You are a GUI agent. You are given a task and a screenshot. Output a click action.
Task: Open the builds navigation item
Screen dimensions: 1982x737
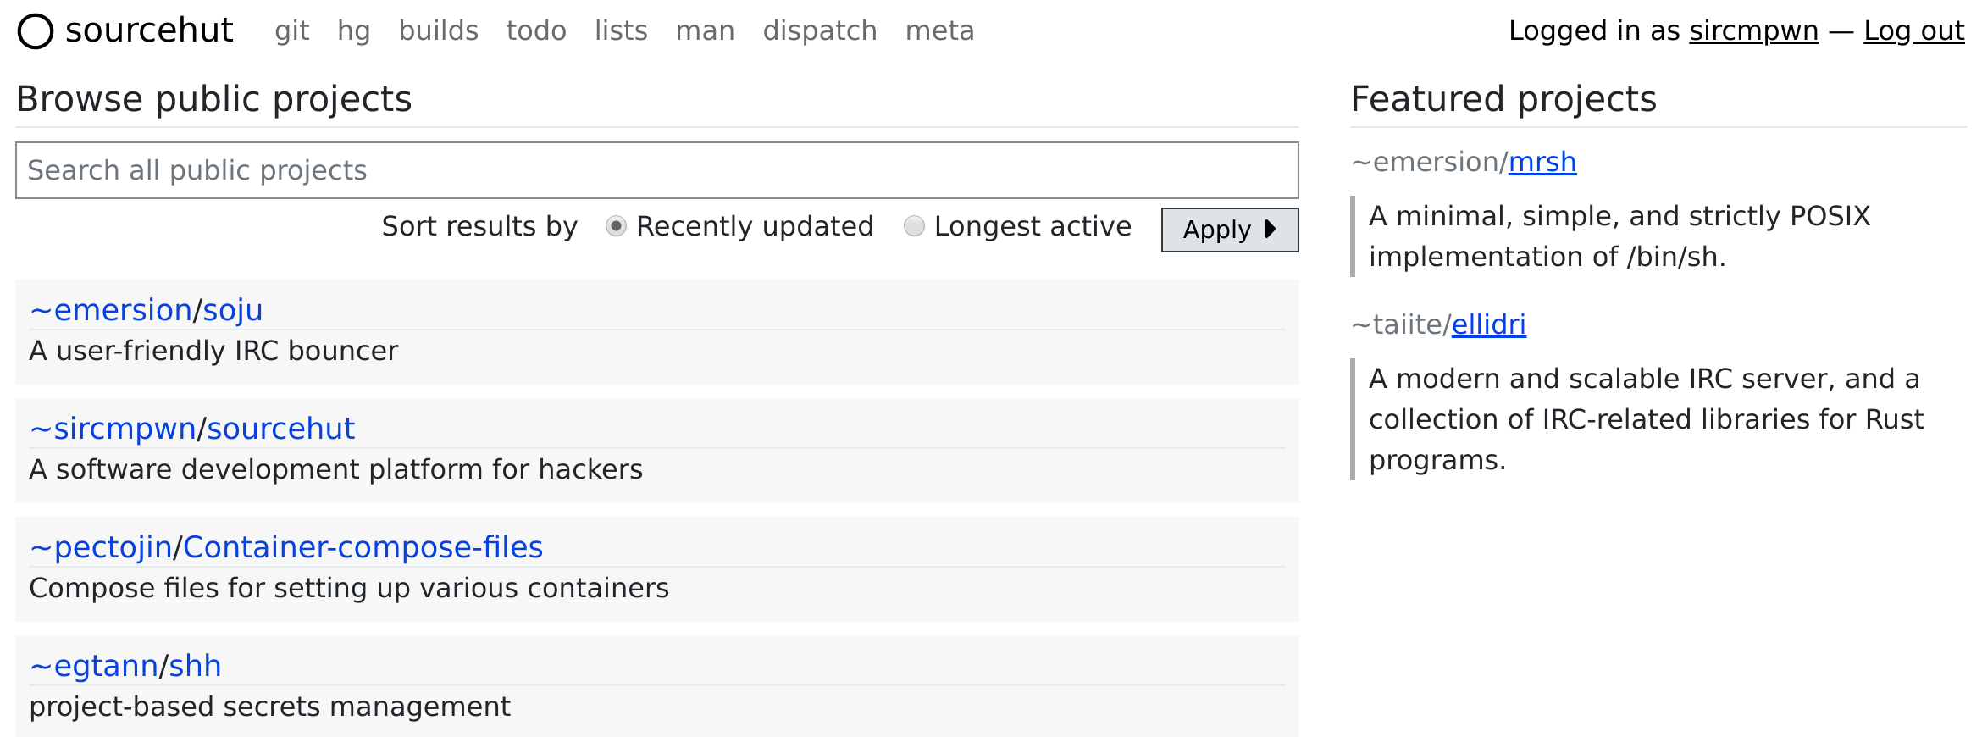coord(439,31)
